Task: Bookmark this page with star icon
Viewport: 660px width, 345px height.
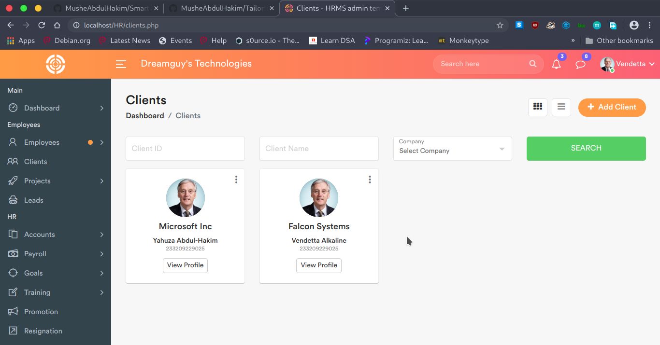Action: (x=500, y=25)
